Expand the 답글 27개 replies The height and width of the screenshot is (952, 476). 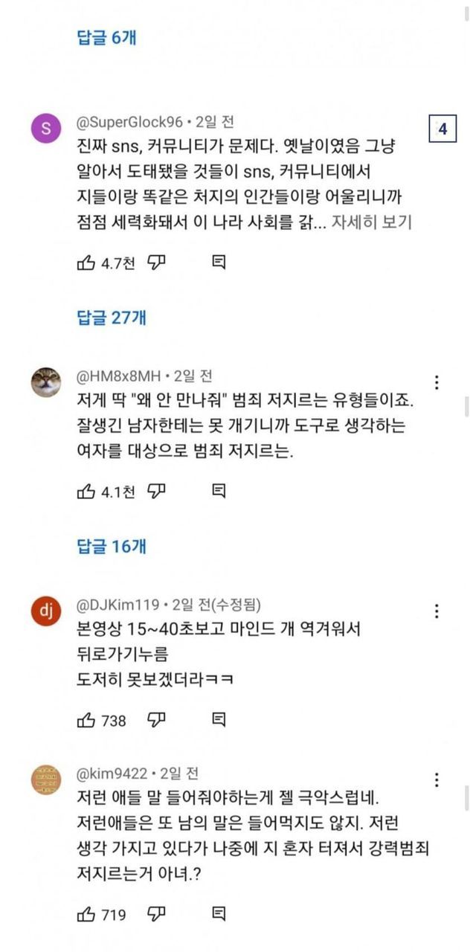pyautogui.click(x=112, y=318)
